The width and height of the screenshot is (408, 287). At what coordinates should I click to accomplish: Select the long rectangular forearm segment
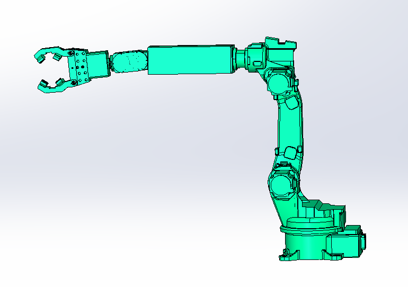(191, 60)
